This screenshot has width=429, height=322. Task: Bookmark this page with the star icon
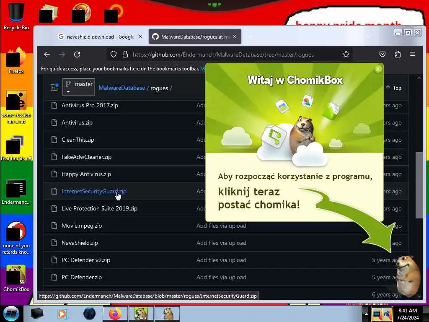(x=346, y=55)
